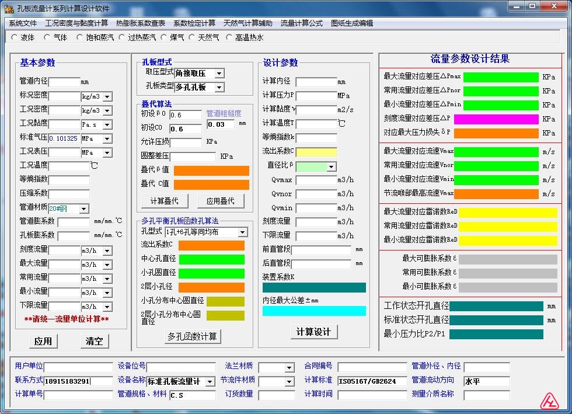Click the 用户单位 input field
The height and width of the screenshot is (414, 572).
[x=78, y=367]
